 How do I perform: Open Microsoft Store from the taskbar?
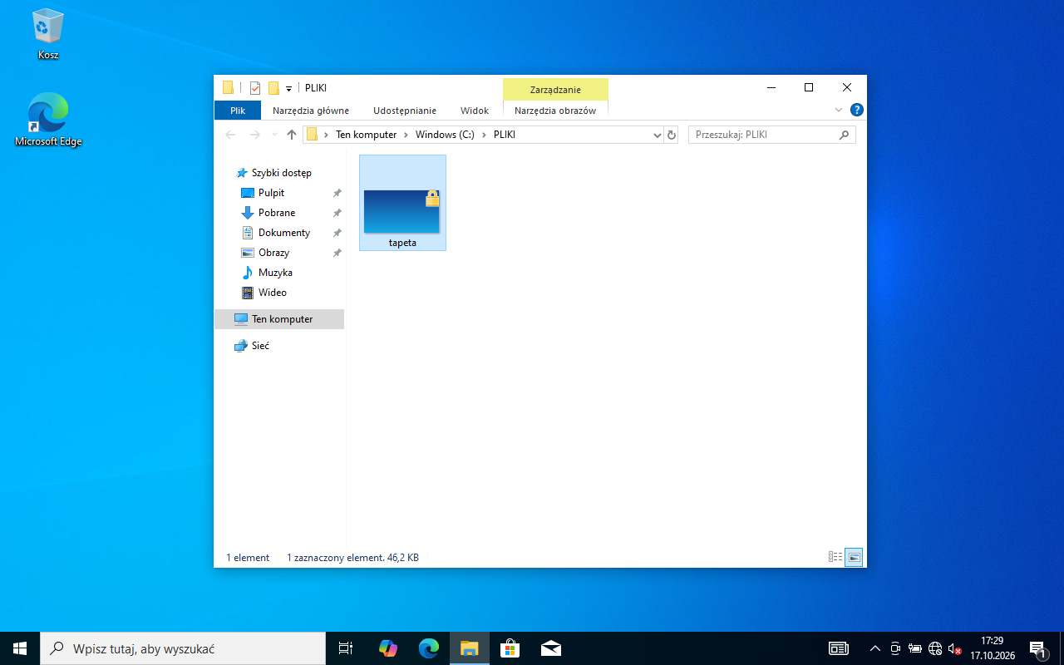(510, 648)
